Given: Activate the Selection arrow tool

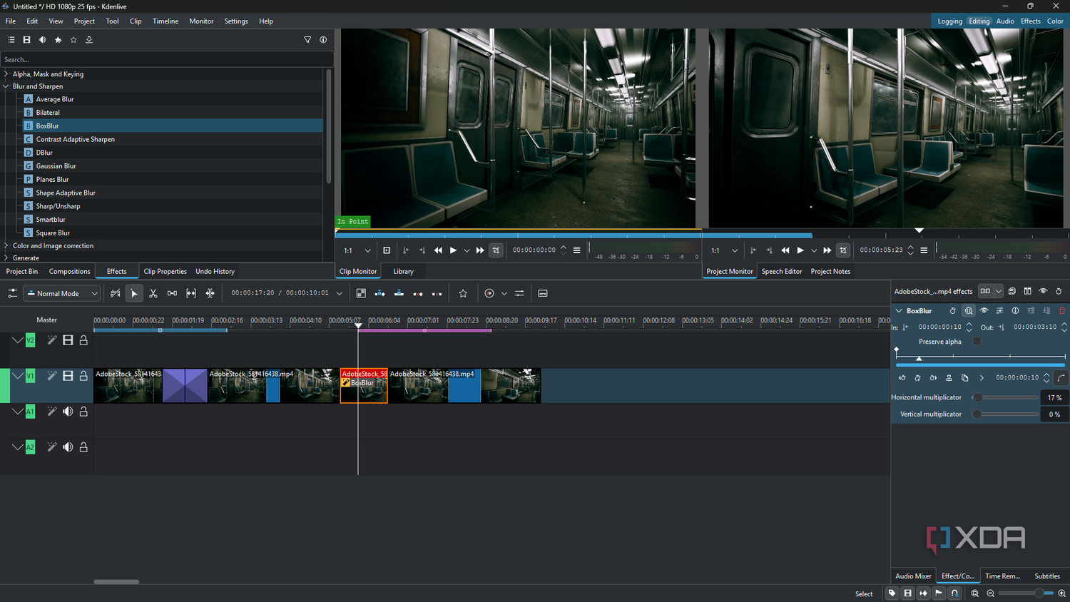Looking at the screenshot, I should pos(134,293).
